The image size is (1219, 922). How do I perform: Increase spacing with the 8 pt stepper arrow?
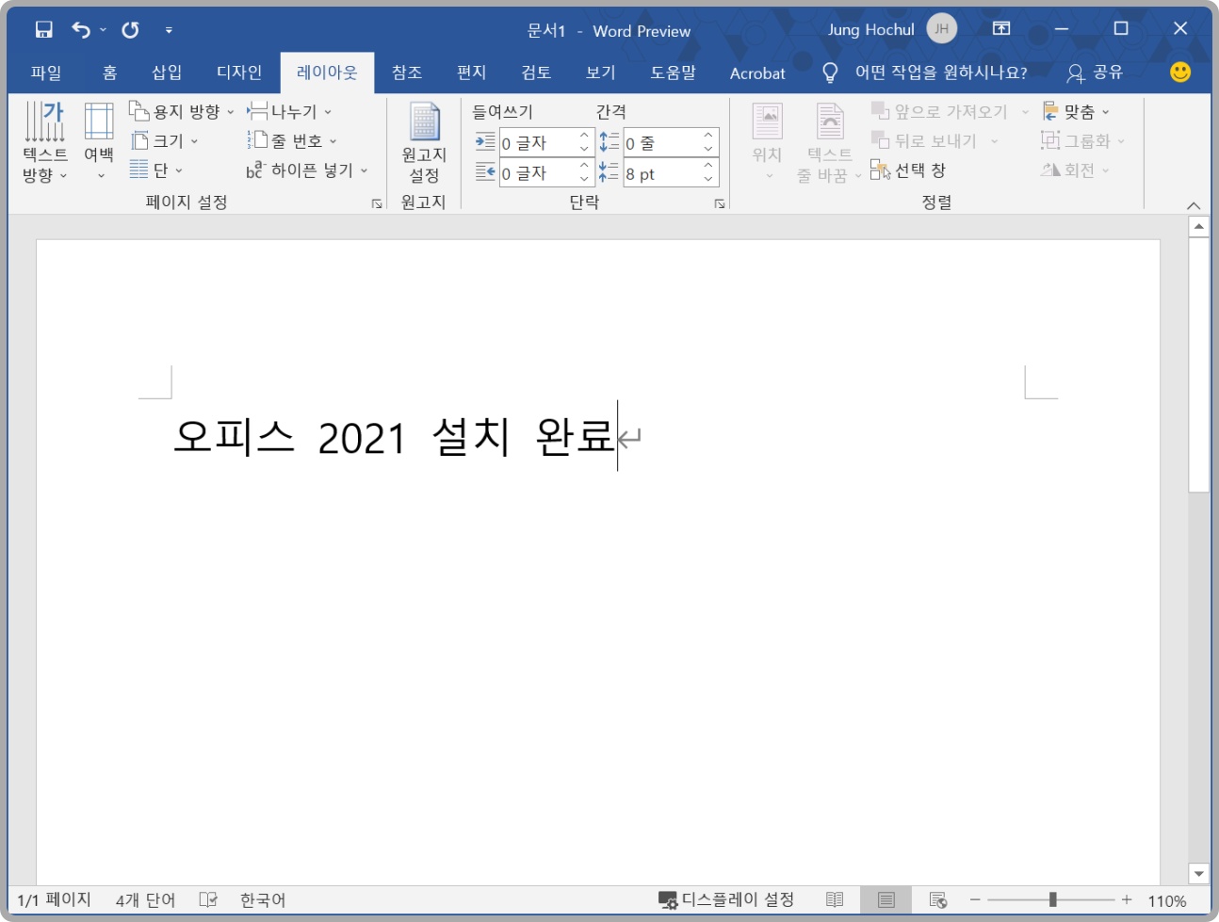[707, 167]
